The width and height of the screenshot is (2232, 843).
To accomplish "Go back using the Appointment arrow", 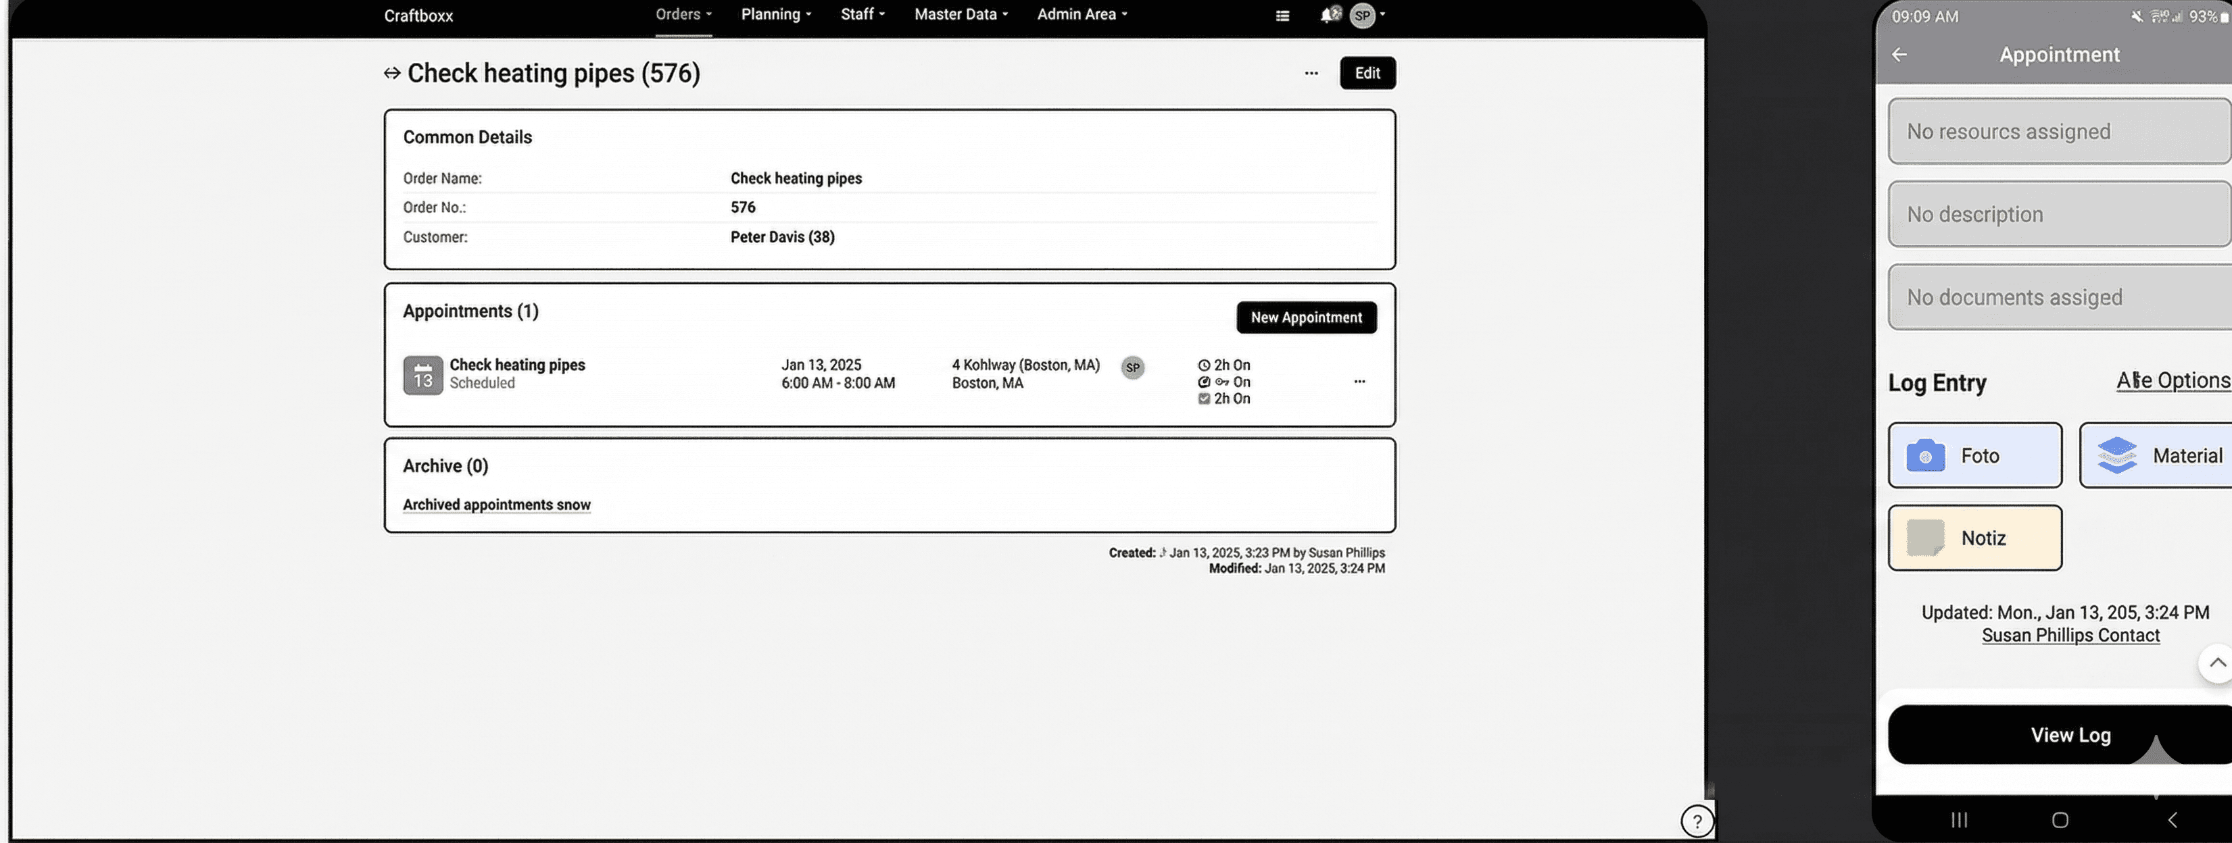I will coord(1899,55).
